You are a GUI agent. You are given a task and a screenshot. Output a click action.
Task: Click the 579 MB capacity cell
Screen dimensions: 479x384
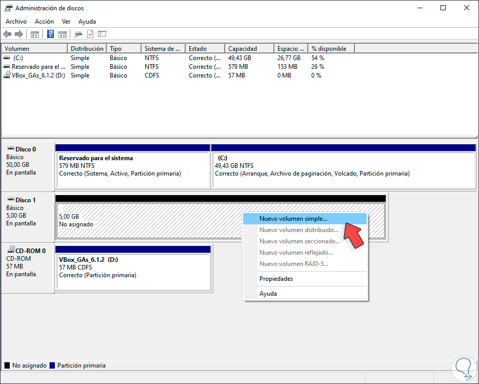[x=238, y=67]
